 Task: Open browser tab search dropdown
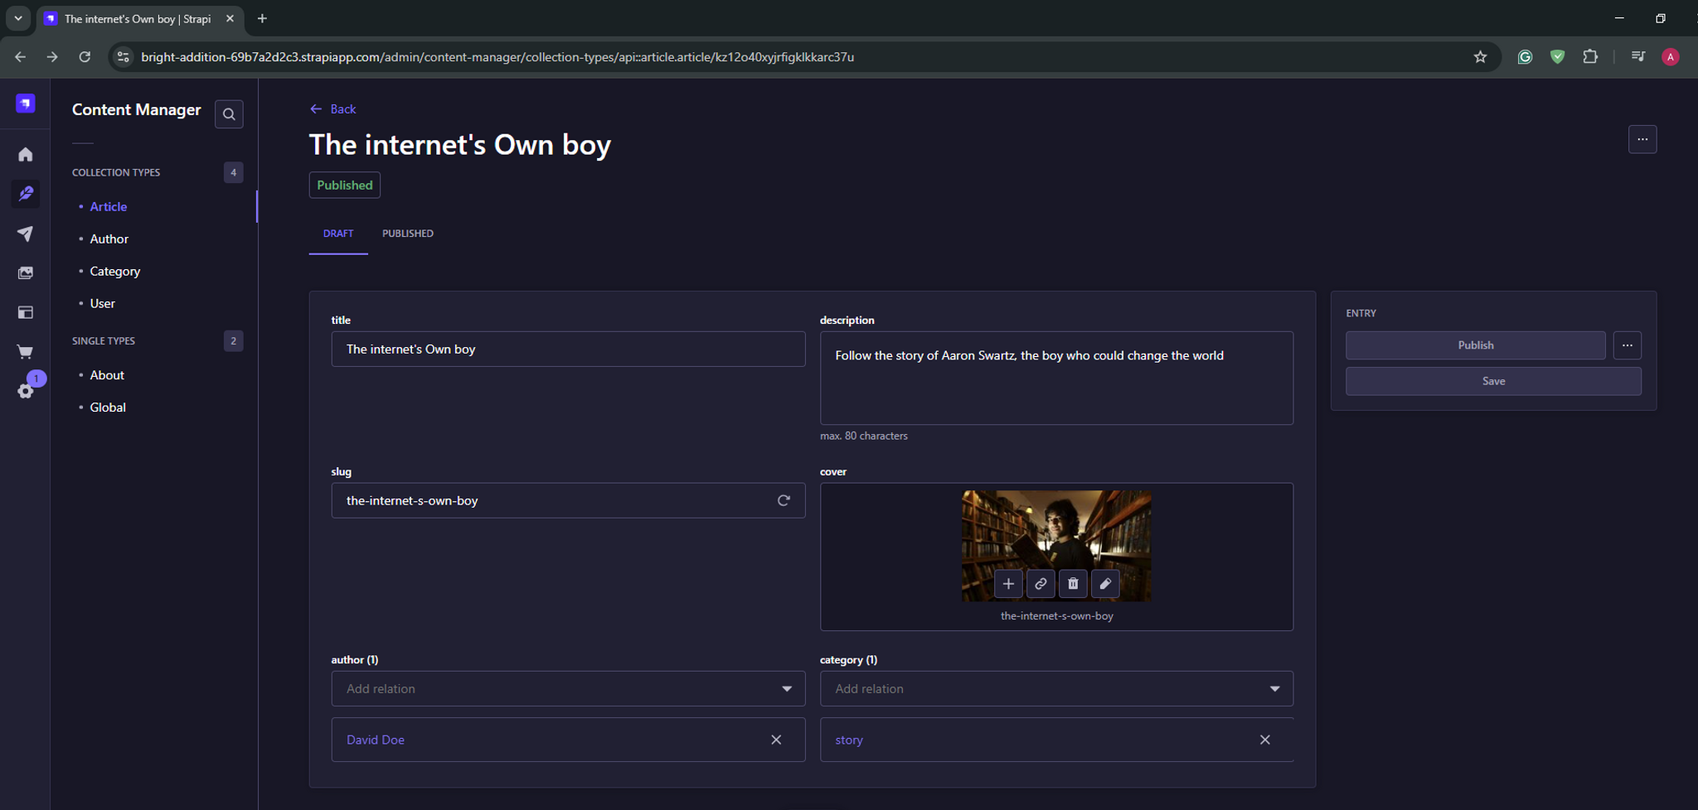click(17, 18)
